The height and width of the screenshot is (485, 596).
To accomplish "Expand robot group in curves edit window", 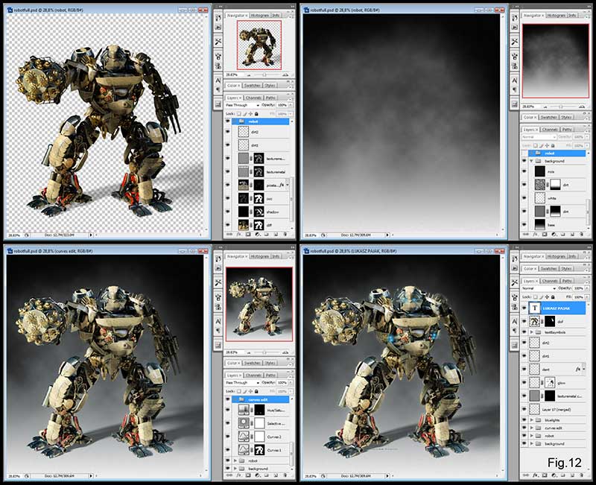I will pyautogui.click(x=235, y=460).
